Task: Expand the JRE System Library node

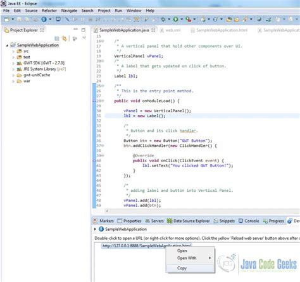Action: pos(13,69)
